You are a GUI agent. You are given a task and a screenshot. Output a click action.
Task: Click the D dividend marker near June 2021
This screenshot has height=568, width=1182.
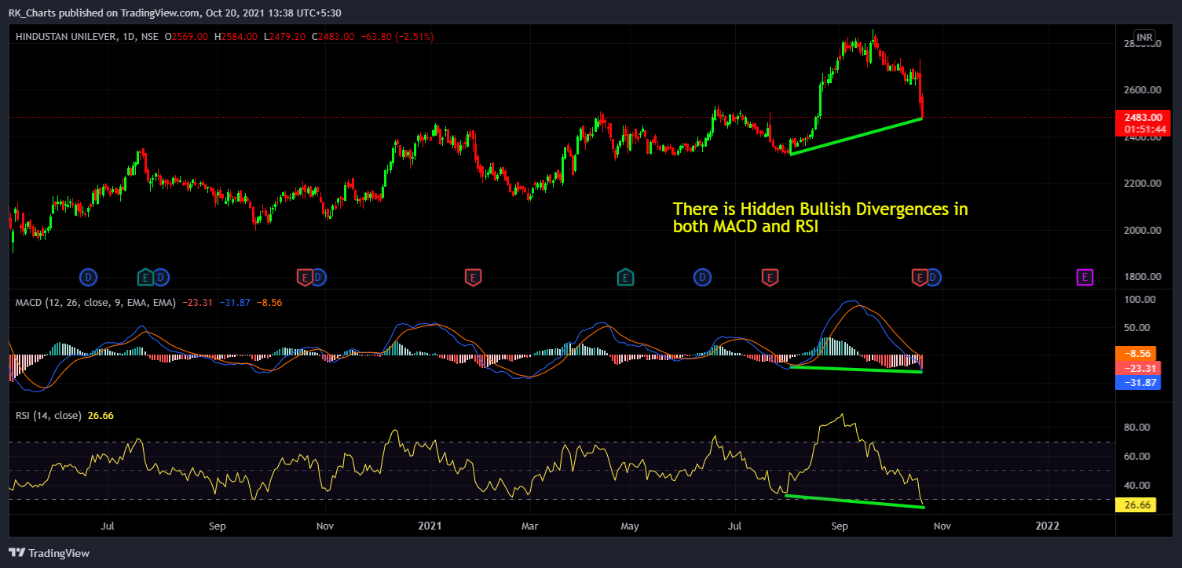point(702,276)
